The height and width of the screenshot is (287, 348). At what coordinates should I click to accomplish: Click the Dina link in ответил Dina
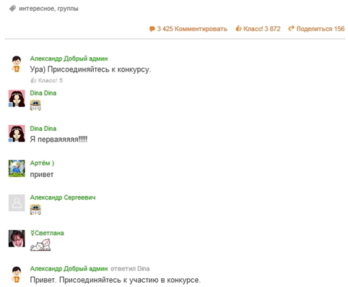(x=144, y=268)
